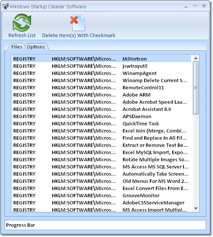Select the AdobeCS5ServiceManager row
This screenshot has width=213, height=237.
click(x=102, y=203)
